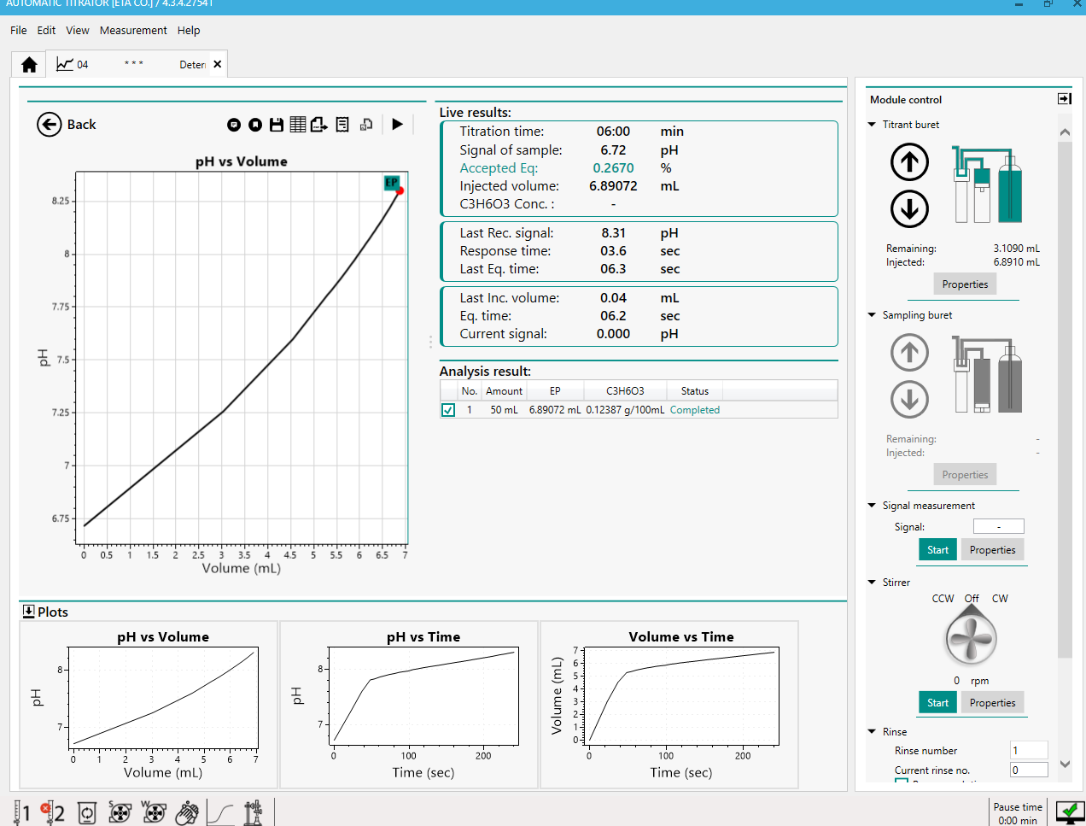Set stirrer direction to CW

tap(1000, 599)
